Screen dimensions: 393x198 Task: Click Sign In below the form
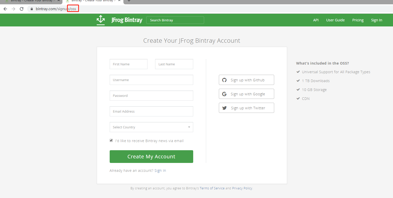pos(160,171)
